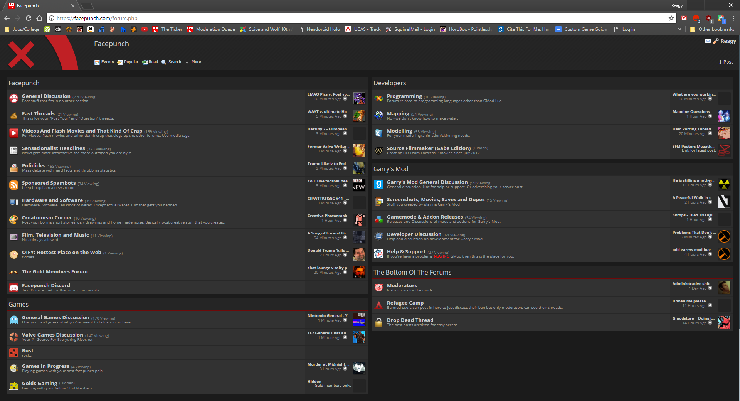This screenshot has height=401, width=740.
Task: Click the Mapping forum icon
Action: pyautogui.click(x=379, y=116)
